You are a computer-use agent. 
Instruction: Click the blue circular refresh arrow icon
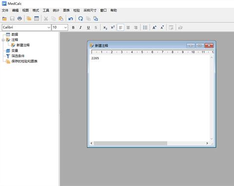tap(80, 19)
